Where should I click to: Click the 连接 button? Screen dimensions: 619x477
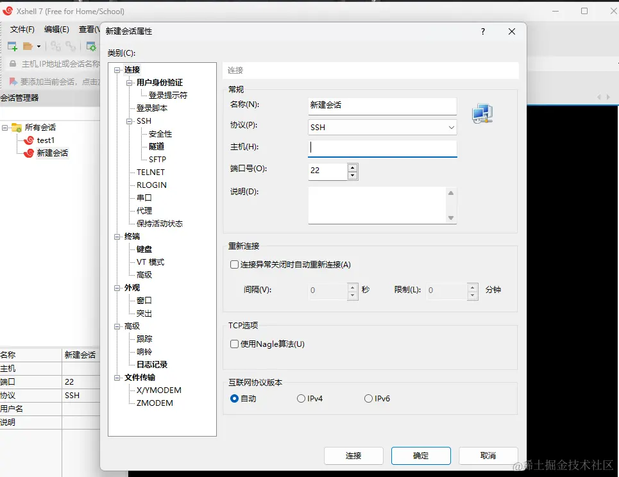(353, 456)
